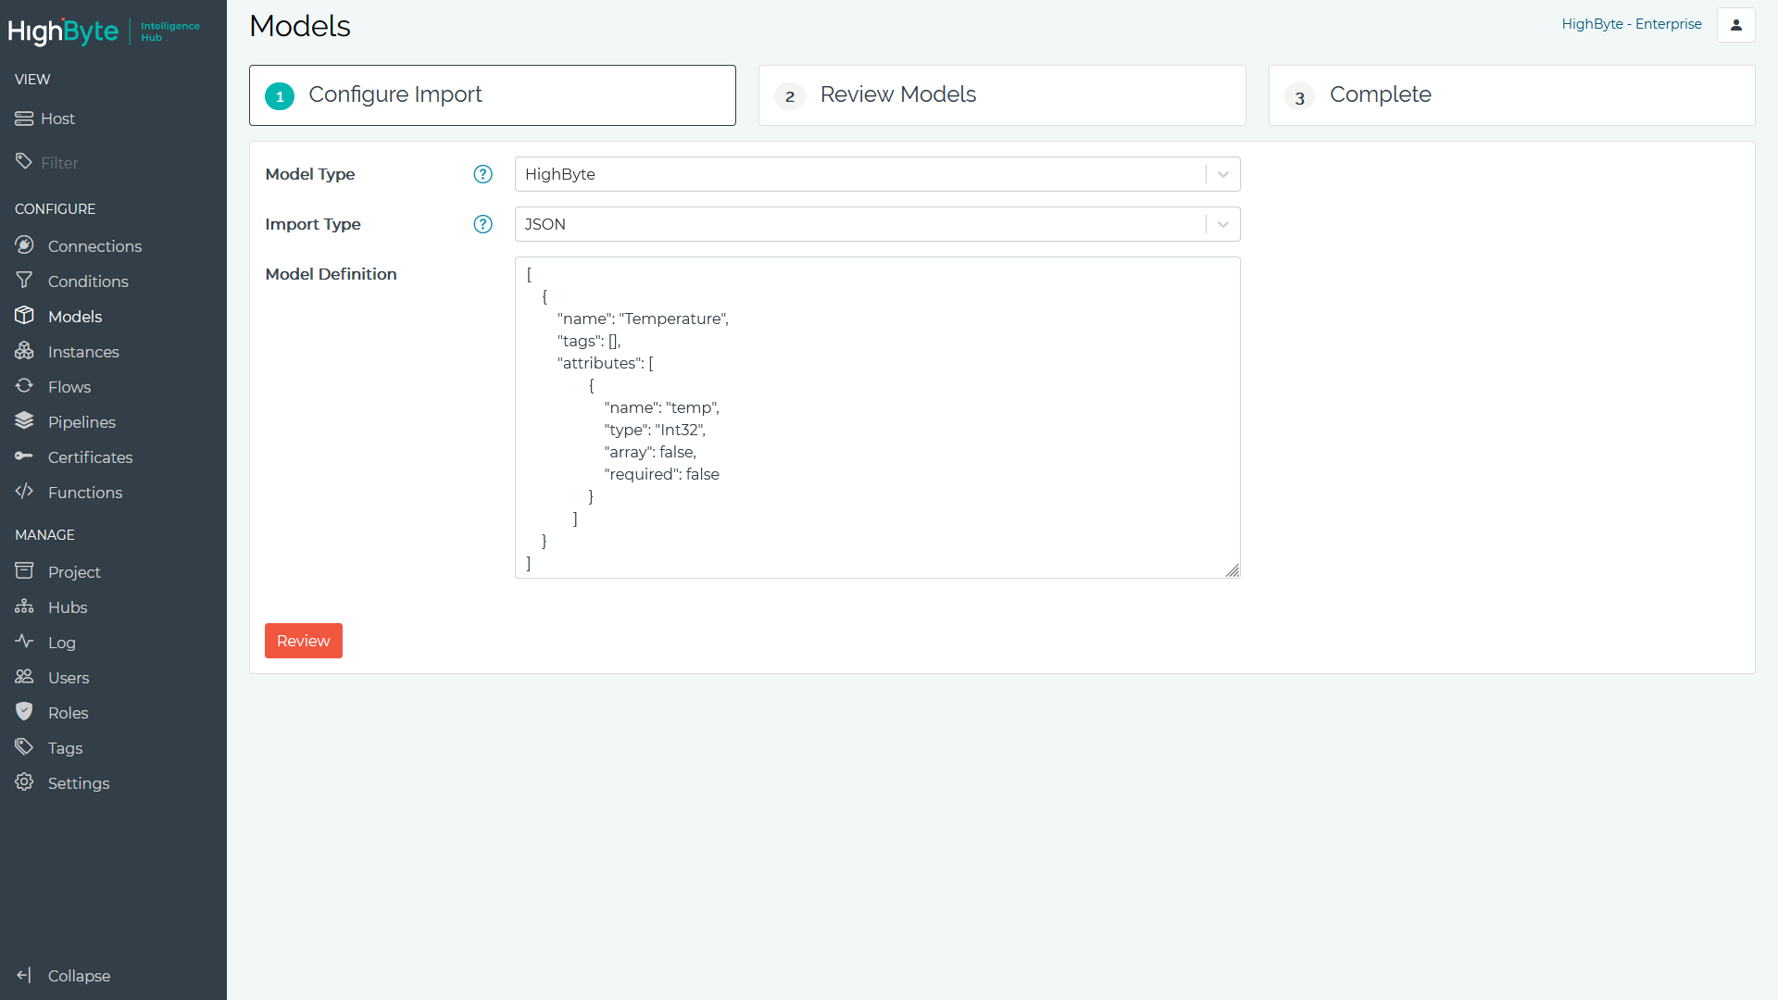This screenshot has width=1778, height=1000.
Task: Click the Project archive icon
Action: pyautogui.click(x=24, y=571)
